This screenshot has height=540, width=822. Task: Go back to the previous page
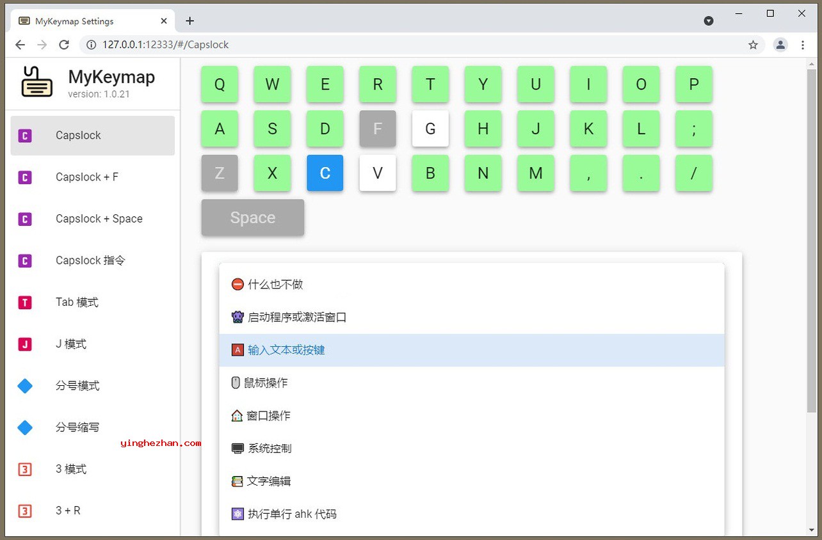pos(20,45)
